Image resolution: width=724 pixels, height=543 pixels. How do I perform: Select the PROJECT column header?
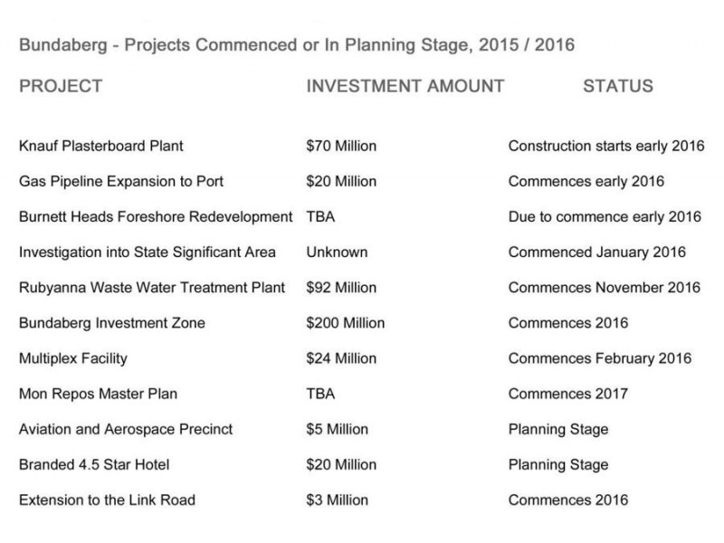coord(60,87)
